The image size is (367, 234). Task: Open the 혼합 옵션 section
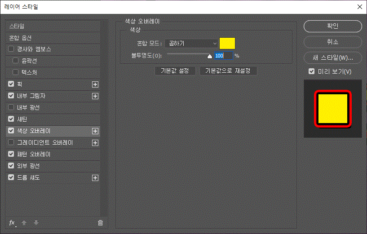(x=53, y=38)
